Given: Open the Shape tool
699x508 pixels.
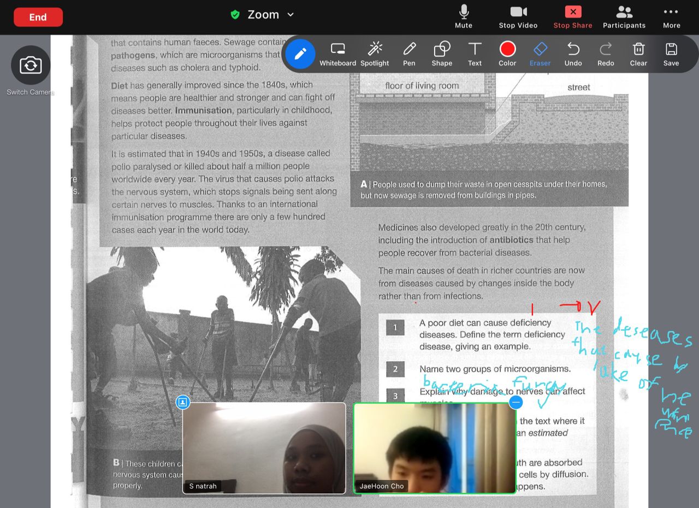Looking at the screenshot, I should point(442,54).
